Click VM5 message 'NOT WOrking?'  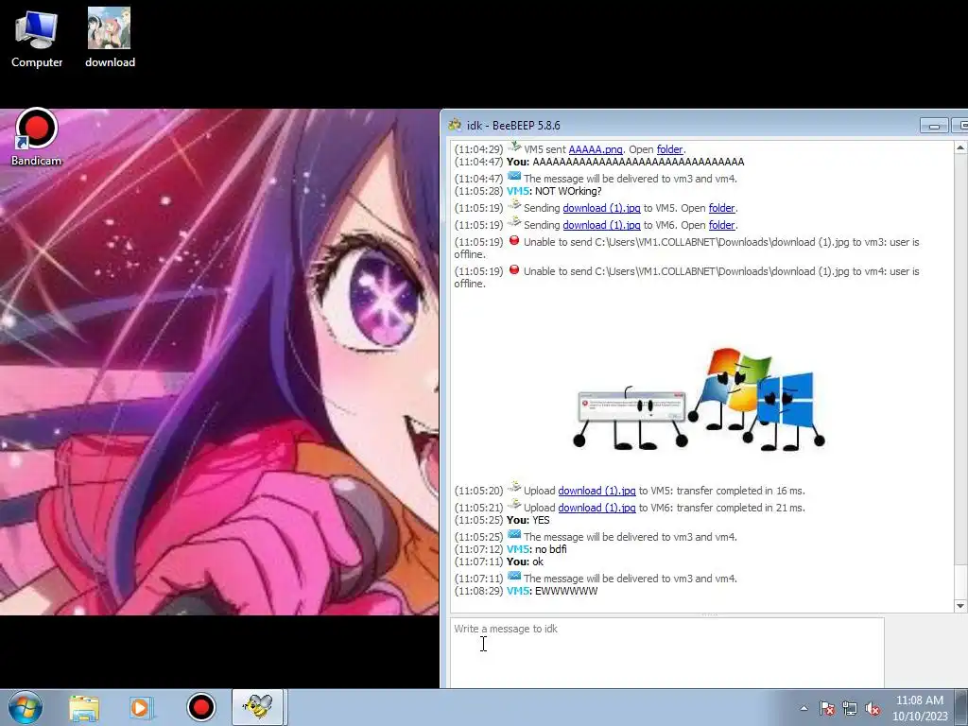point(568,191)
